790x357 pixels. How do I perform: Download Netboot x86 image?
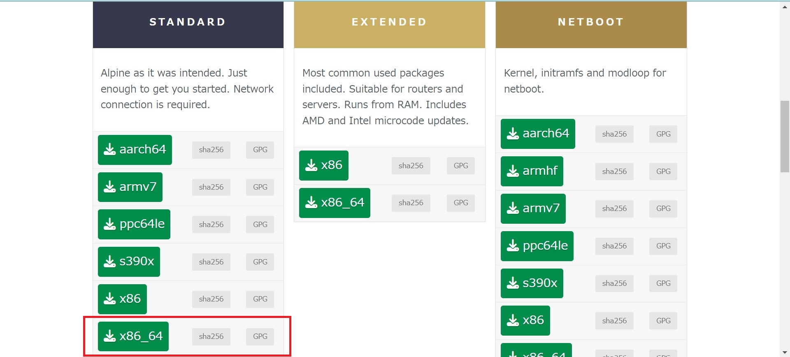pyautogui.click(x=525, y=320)
